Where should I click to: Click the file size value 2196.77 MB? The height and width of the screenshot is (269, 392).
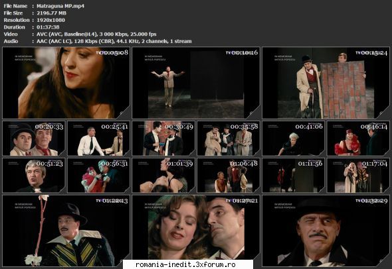coord(51,13)
